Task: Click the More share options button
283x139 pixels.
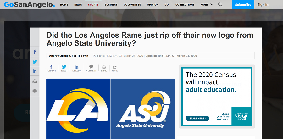Action: tap(114, 69)
